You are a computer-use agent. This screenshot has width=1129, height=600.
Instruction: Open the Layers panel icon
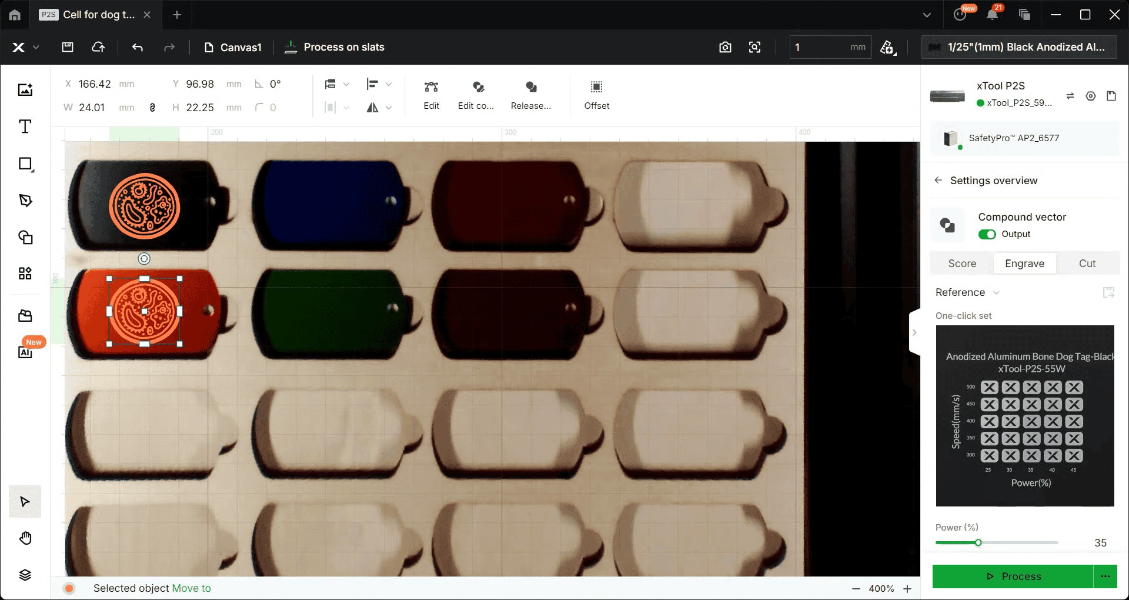coord(25,575)
